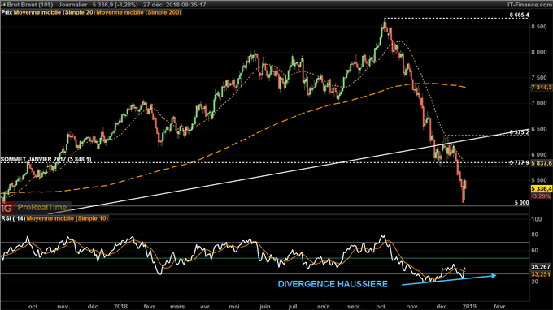Image resolution: width=553 pixels, height=310 pixels.
Task: Click the 2019 marker on the time axis
Action: (x=469, y=307)
